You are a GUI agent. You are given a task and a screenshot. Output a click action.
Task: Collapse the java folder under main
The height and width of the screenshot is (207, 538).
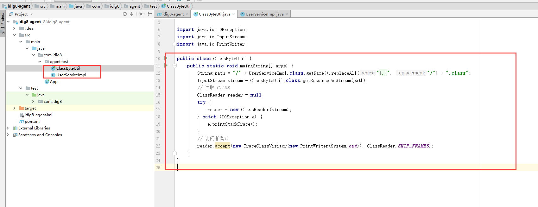(x=27, y=48)
